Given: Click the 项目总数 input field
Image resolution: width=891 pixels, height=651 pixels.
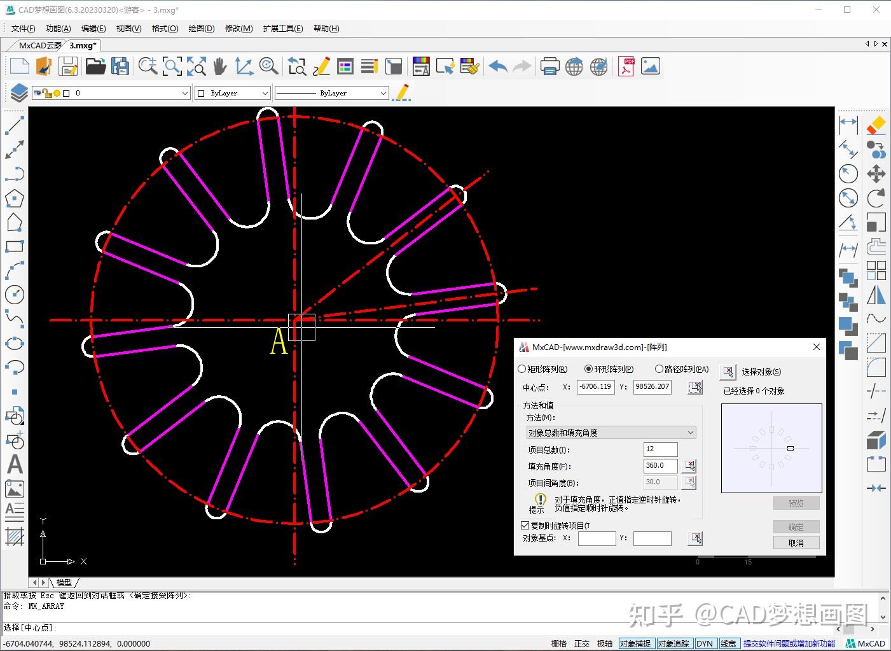Looking at the screenshot, I should pos(660,449).
